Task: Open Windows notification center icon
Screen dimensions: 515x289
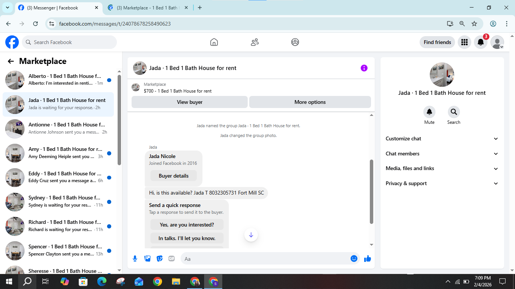Action: point(502,281)
